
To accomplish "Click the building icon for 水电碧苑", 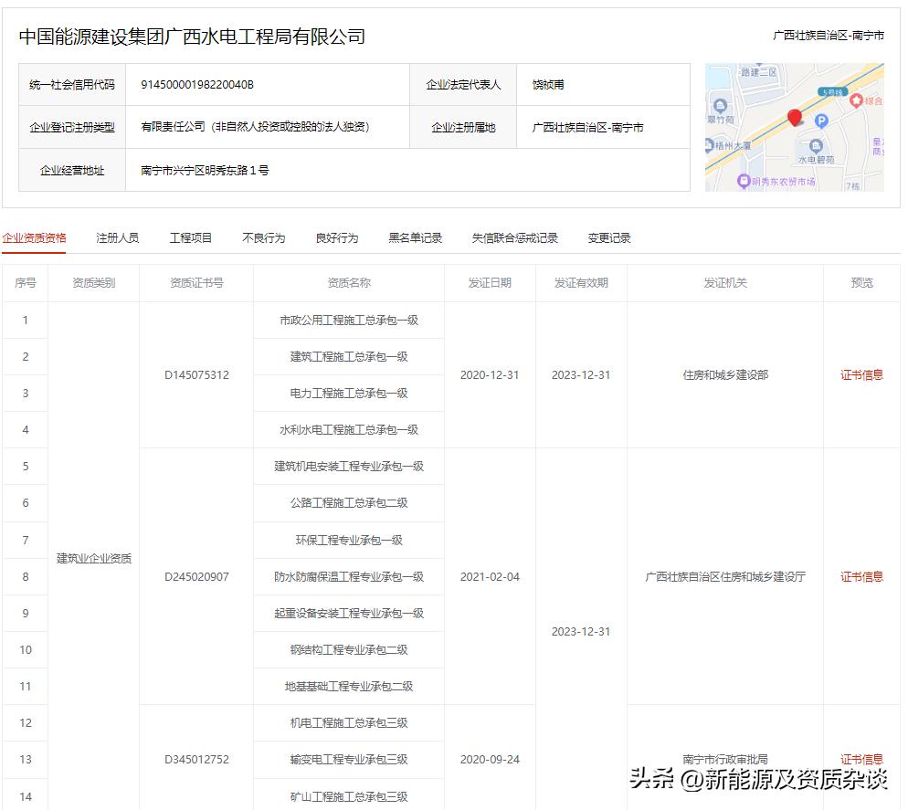I will coord(816,145).
